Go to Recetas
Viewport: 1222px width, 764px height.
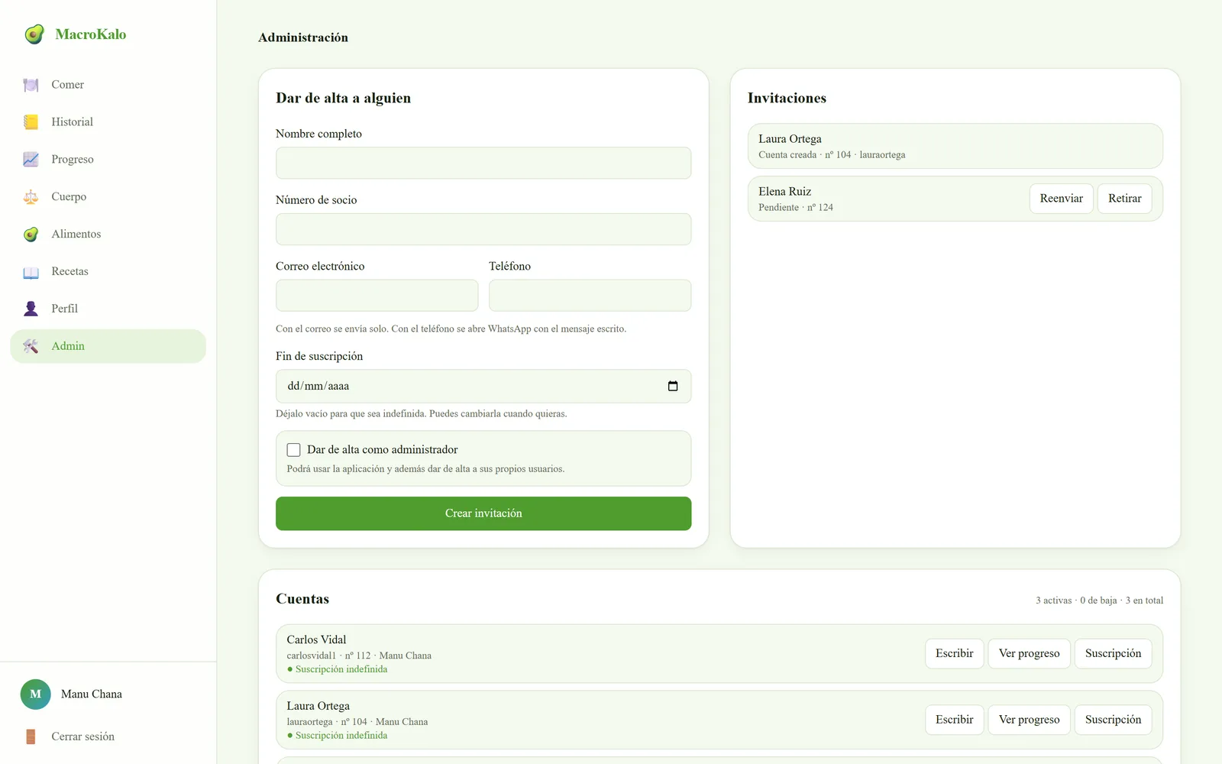(x=108, y=272)
